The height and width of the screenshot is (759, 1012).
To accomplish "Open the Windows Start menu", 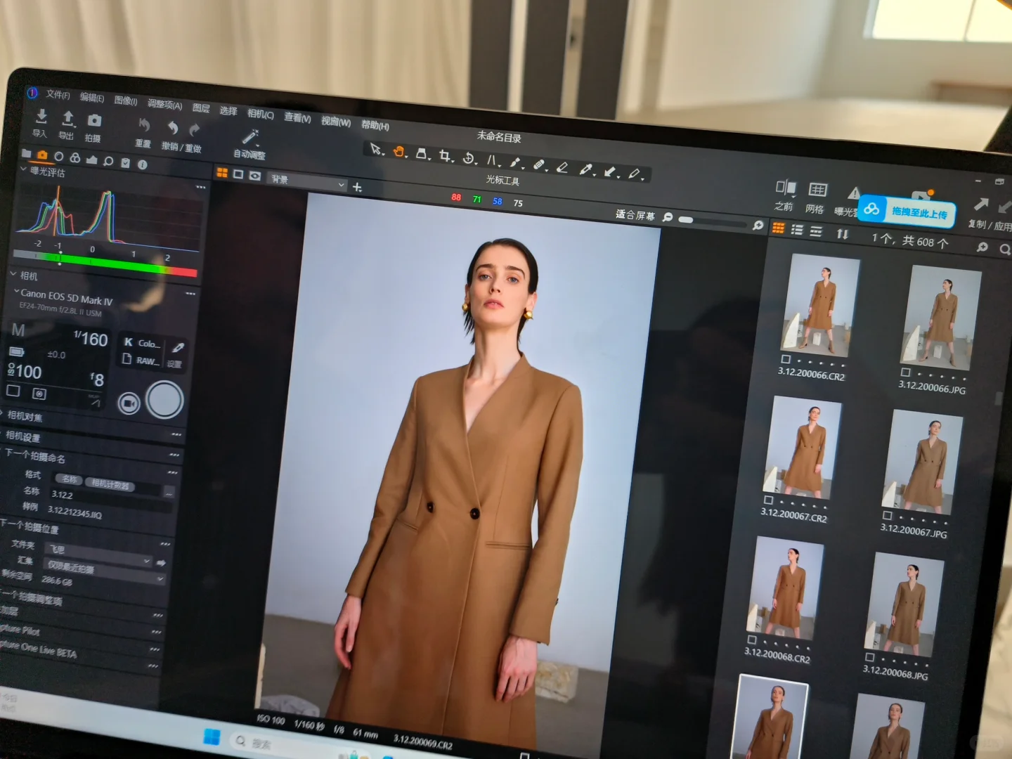I will pyautogui.click(x=212, y=736).
